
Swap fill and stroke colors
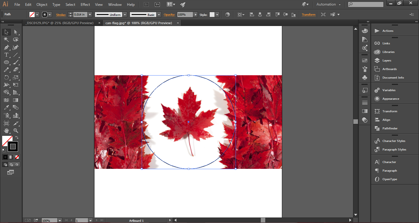[17, 137]
